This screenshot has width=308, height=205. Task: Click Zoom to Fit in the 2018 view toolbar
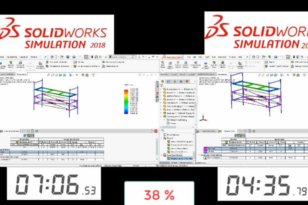pos(48,75)
